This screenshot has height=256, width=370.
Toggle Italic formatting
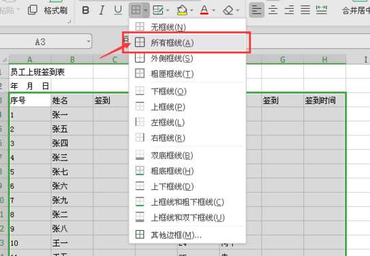[102, 10]
